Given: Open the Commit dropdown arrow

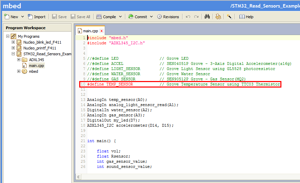Looking at the screenshot, I should 151,16.
